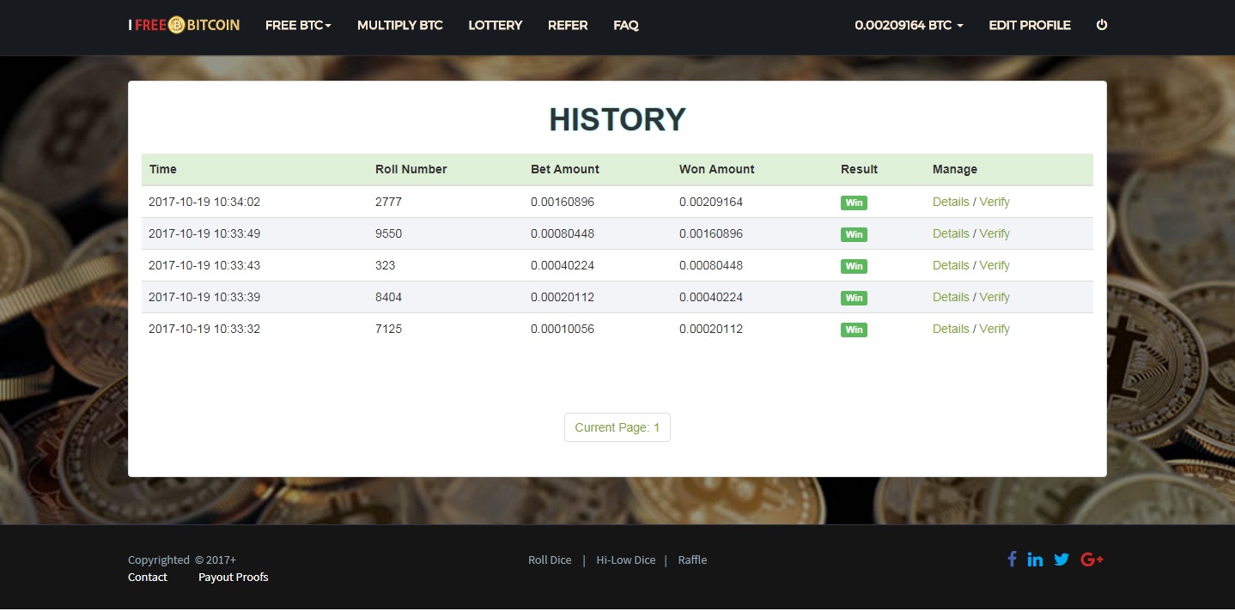
Task: Click the Roll Number column header
Action: click(x=411, y=169)
